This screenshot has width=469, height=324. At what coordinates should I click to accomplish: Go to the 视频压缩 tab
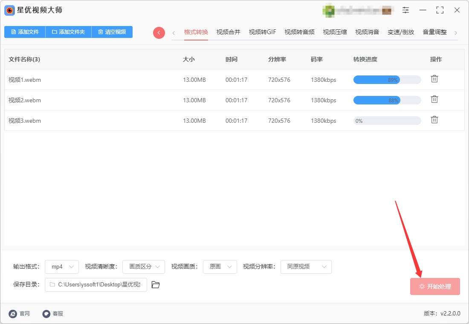[335, 32]
